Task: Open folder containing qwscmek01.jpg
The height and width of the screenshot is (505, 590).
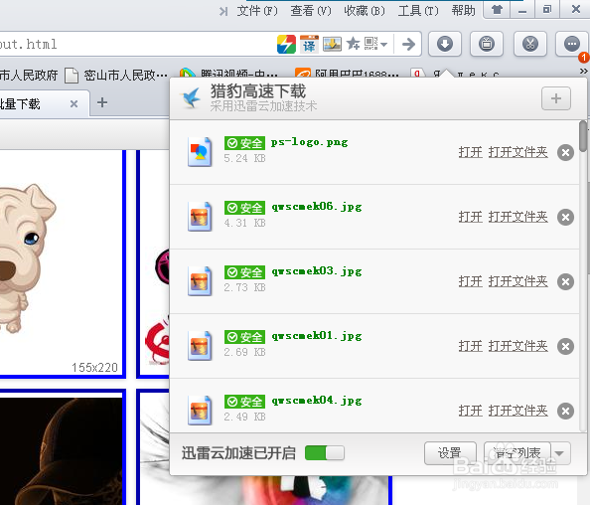Action: (518, 346)
